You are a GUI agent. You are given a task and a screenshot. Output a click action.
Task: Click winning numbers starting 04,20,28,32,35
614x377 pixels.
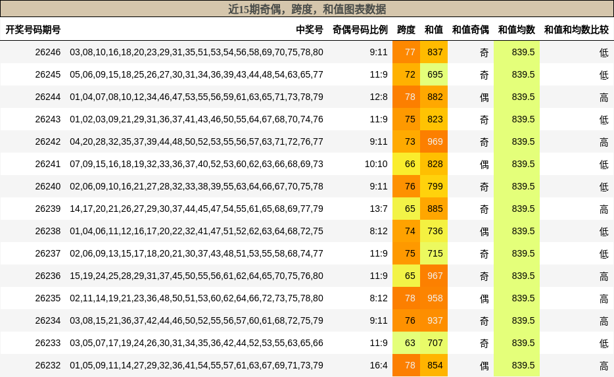pyautogui.click(x=197, y=141)
